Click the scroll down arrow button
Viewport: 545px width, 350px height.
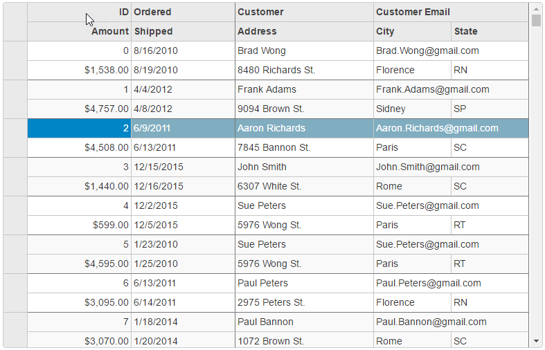[537, 341]
